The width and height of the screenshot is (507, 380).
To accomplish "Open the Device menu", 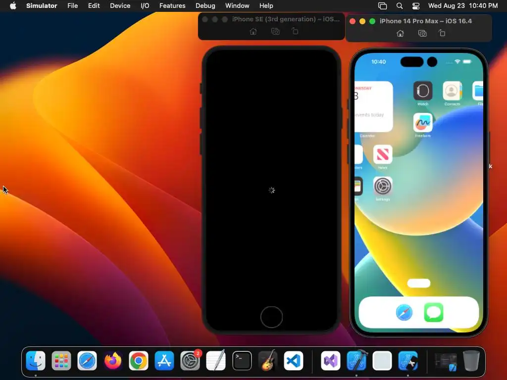I will [x=120, y=6].
